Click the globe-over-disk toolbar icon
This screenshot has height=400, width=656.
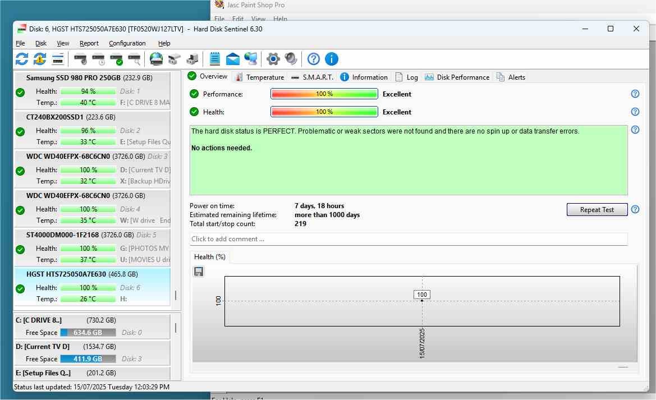click(x=156, y=59)
